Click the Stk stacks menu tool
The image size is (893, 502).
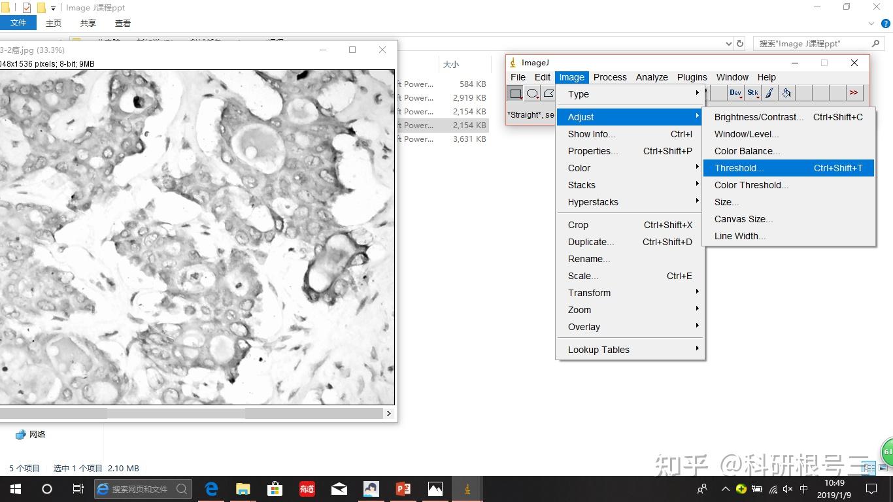[752, 93]
